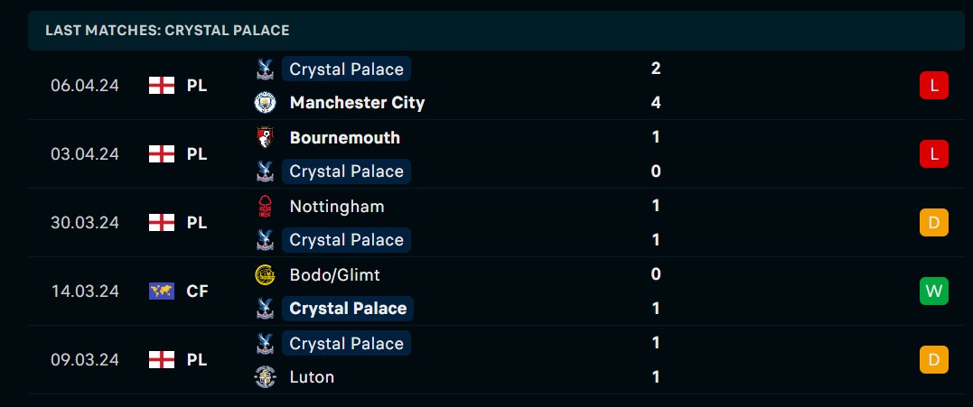Click the draw badge for 30.03.24 match
Viewport: 973px width, 407px height.
point(933,223)
